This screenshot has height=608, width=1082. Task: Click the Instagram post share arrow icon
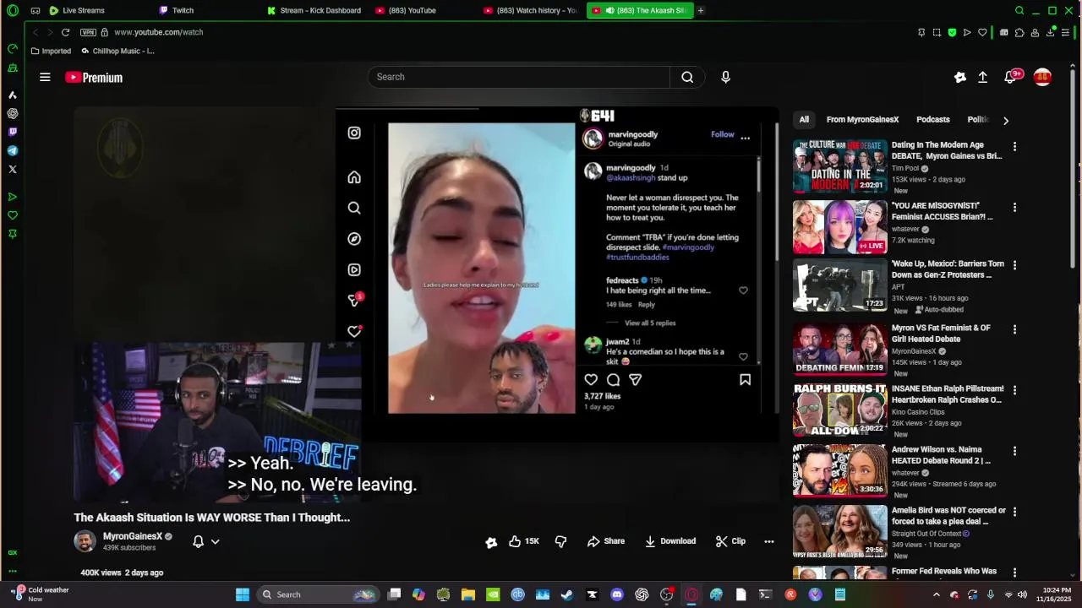(635, 380)
